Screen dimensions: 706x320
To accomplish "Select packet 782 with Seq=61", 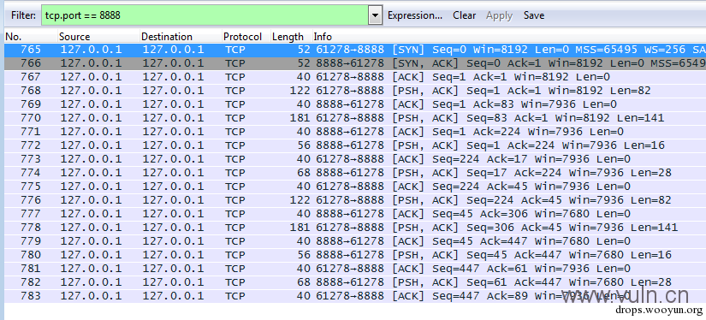I will [355, 282].
